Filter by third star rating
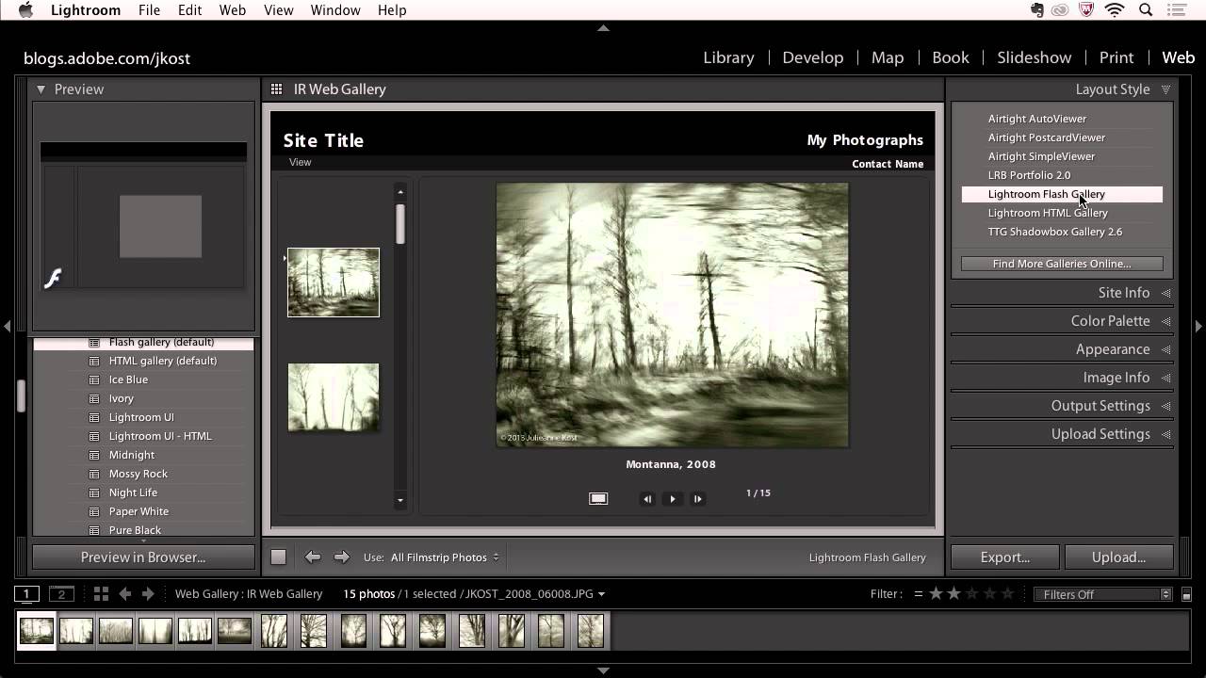Viewport: 1206px width, 678px height. (971, 594)
